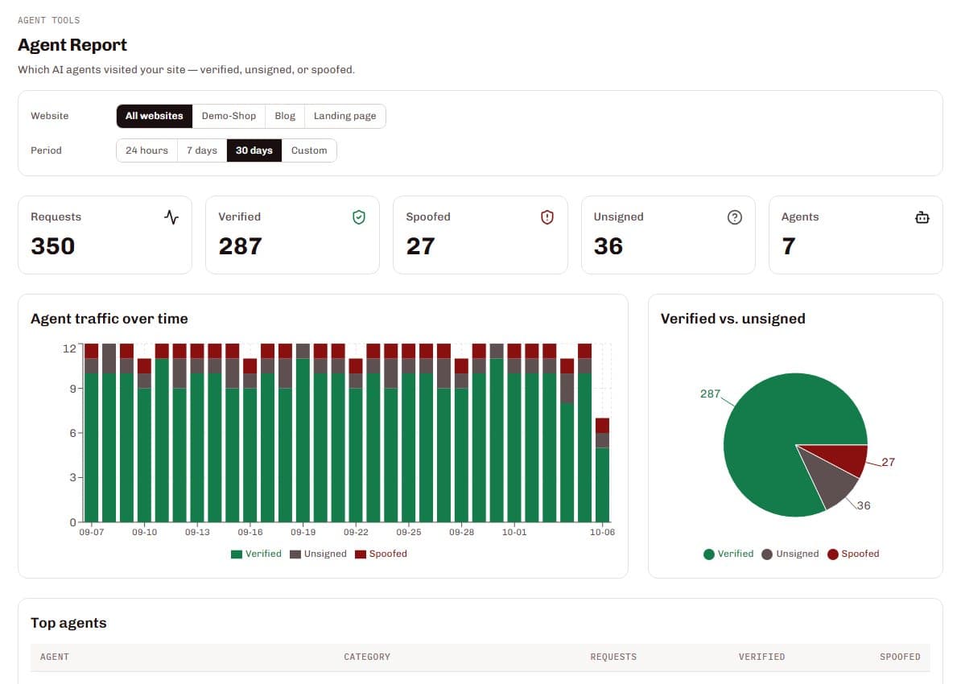This screenshot has height=684, width=961.
Task: Toggle Unsigned in pie chart legend
Action: coord(790,554)
